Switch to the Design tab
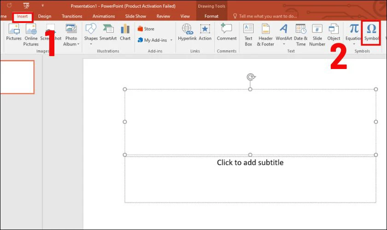Viewport: 387px width, 230px height. point(45,16)
